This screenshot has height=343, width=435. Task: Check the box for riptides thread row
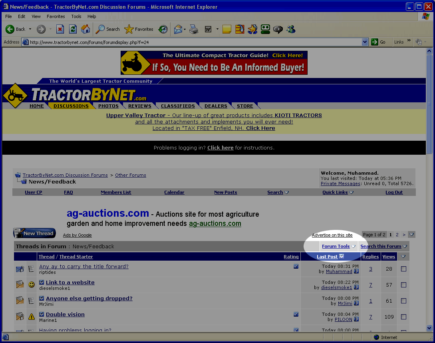click(x=403, y=269)
